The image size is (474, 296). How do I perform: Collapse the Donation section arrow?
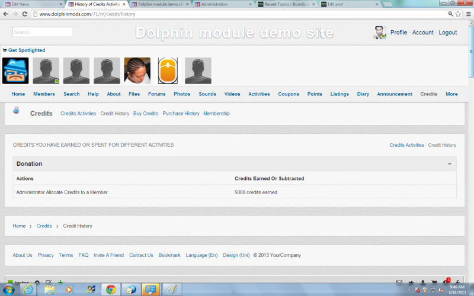450,164
